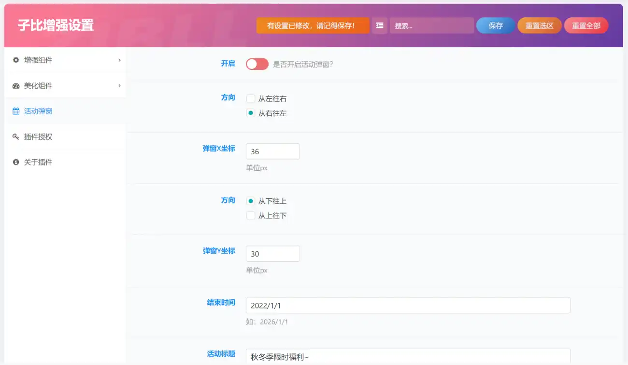Toggle the 开启 activity popup switch
The image size is (628, 365).
click(x=257, y=64)
